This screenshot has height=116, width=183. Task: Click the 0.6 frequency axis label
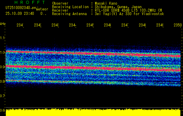click(x=2, y=110)
